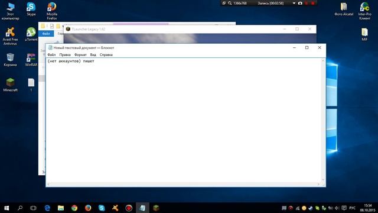Open the Формат menu in Notepad
The width and height of the screenshot is (378, 213).
click(x=80, y=55)
